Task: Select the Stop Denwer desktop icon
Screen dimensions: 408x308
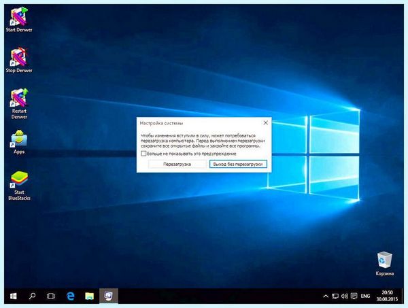Action: (x=19, y=60)
